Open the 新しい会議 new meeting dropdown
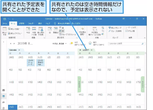 (x=14, y=29)
